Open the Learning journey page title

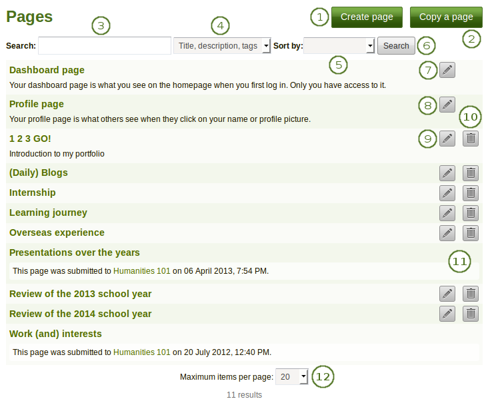point(48,212)
